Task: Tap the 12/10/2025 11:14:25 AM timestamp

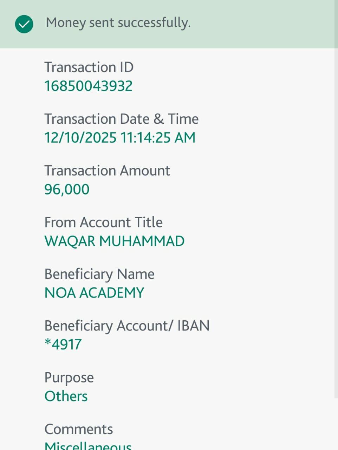Action: coord(120,137)
